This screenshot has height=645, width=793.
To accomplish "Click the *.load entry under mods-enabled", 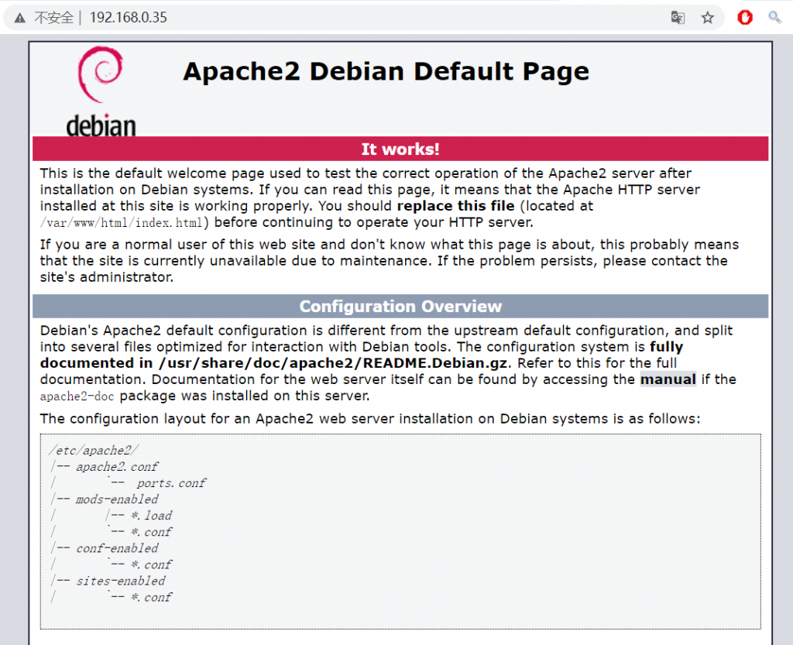I will click(151, 516).
